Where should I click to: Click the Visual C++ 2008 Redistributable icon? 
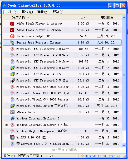coord(12,99)
